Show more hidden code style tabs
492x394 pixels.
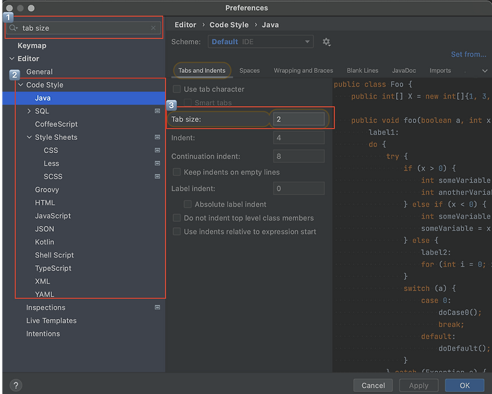(x=485, y=71)
